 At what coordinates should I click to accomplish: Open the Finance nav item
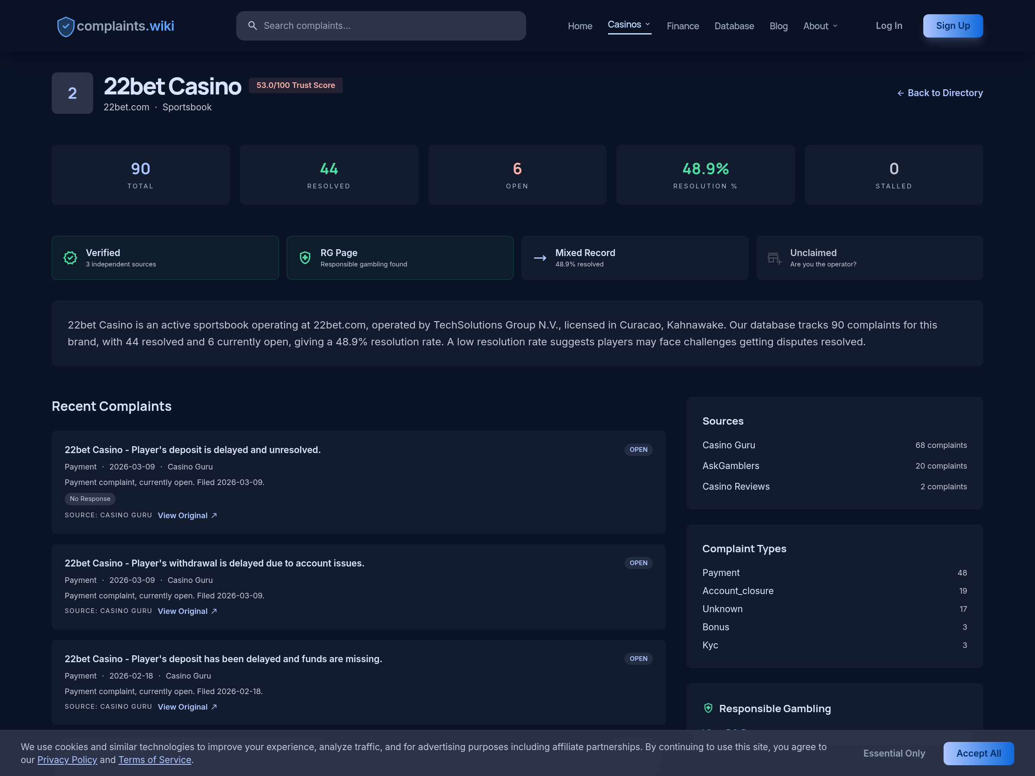683,26
